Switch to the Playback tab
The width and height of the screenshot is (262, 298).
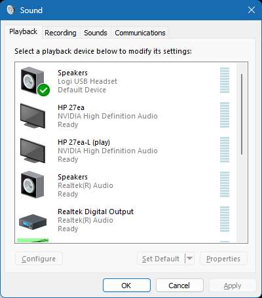[23, 32]
